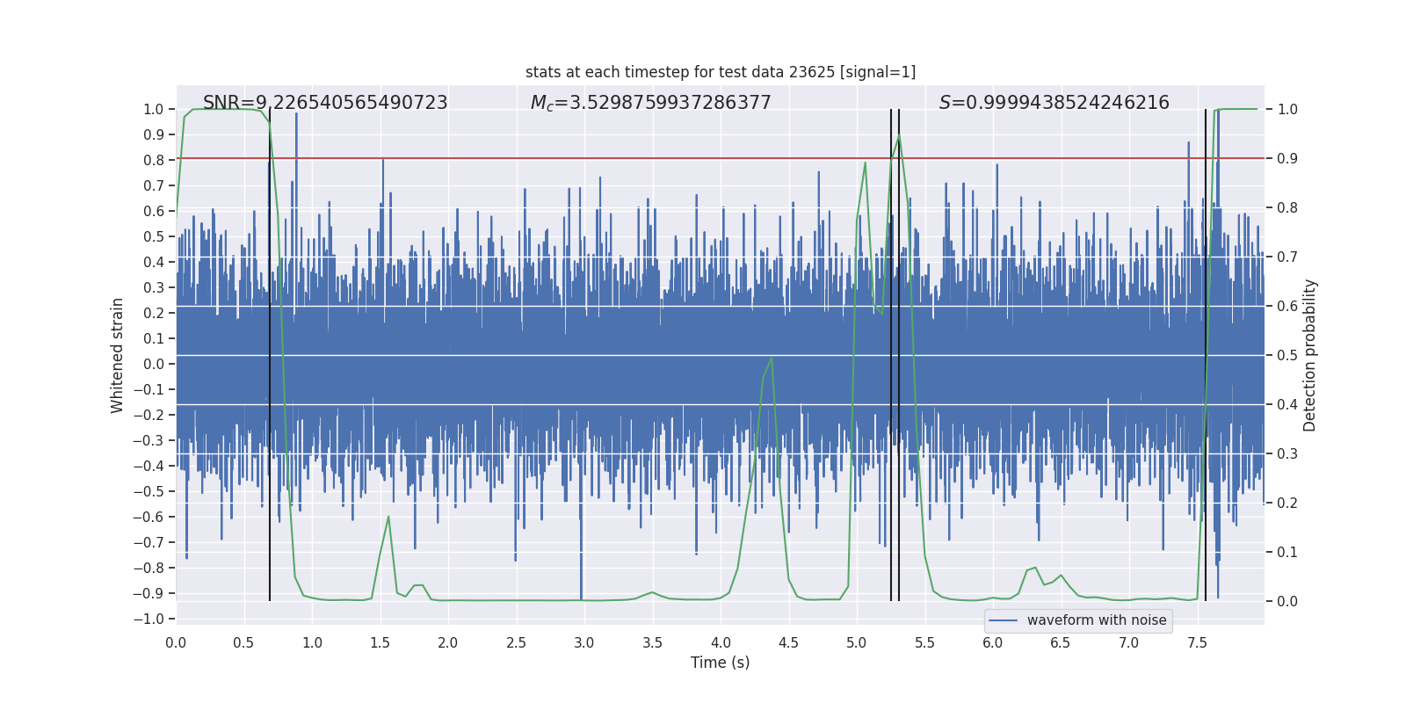Click the left axis tick label −0.9

coord(149,593)
